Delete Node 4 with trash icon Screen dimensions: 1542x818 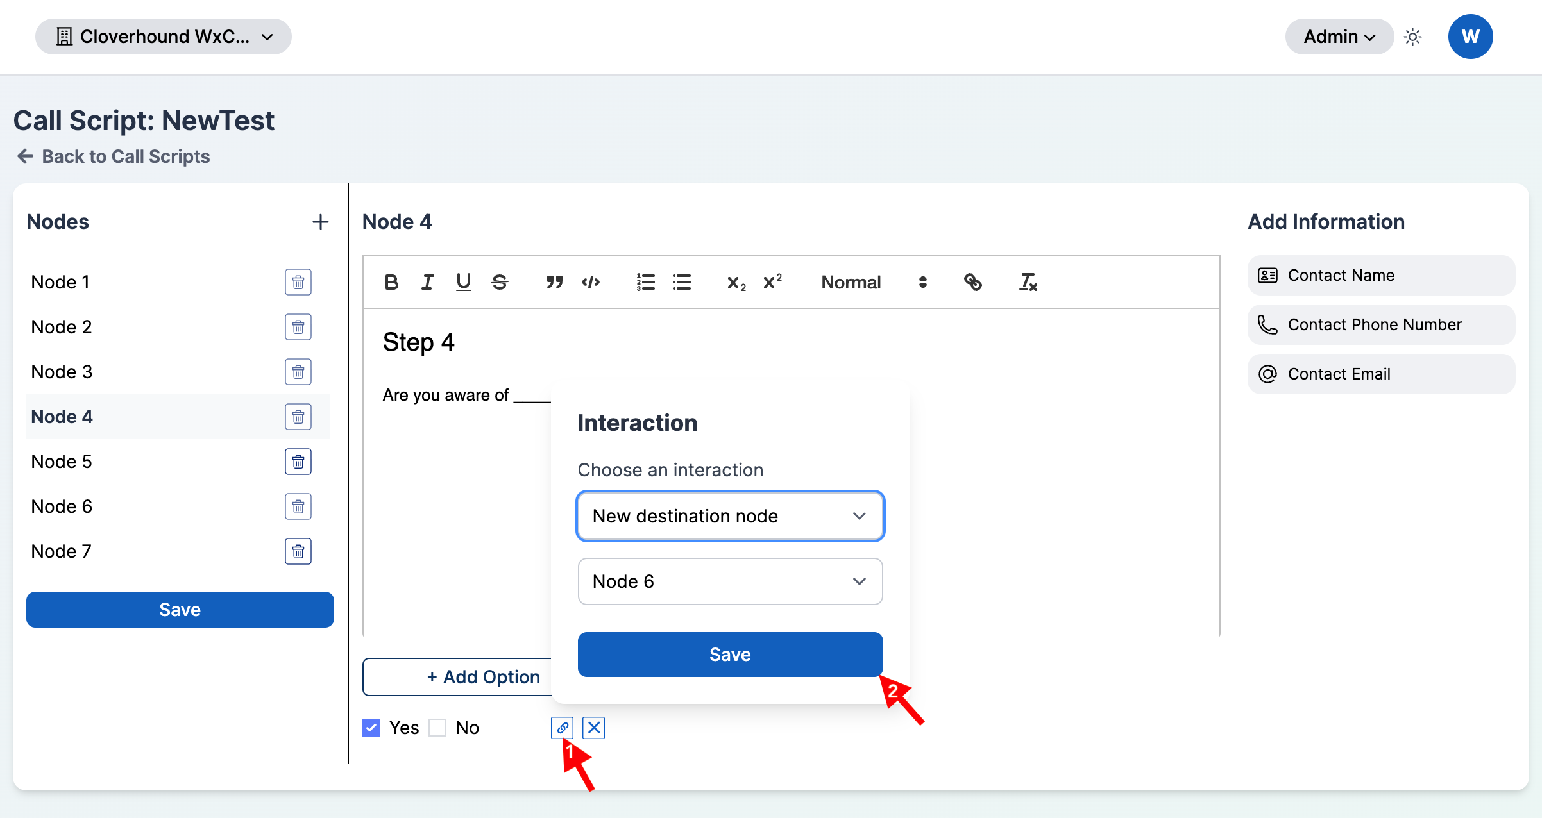click(x=298, y=417)
